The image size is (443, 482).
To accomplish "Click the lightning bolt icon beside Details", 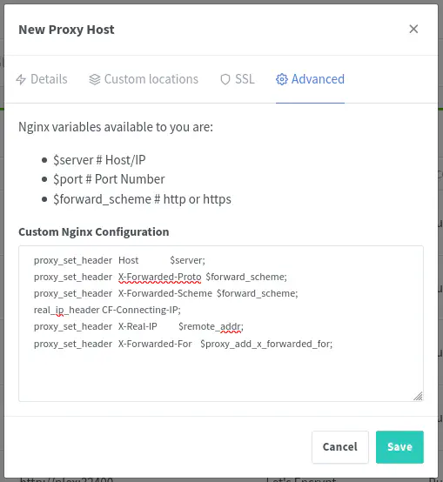I will [x=21, y=79].
